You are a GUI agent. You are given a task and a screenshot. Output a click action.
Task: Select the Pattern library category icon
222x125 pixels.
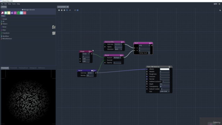point(9,13)
